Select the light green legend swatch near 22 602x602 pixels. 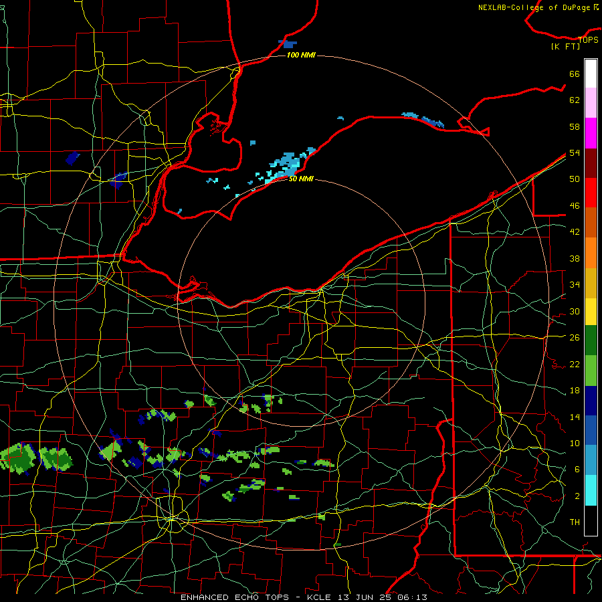pyautogui.click(x=591, y=371)
